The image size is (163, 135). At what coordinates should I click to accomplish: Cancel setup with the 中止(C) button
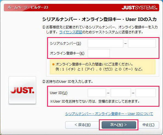pyautogui.click(x=148, y=125)
